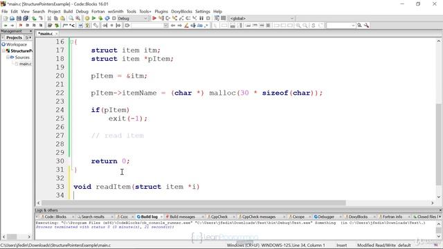Click the search text input field
443x249 pixels.
(x=338, y=26)
